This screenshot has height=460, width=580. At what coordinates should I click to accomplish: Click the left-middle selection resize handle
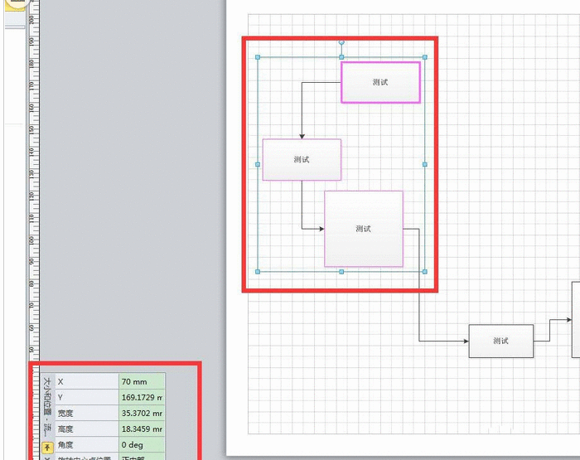tap(259, 164)
